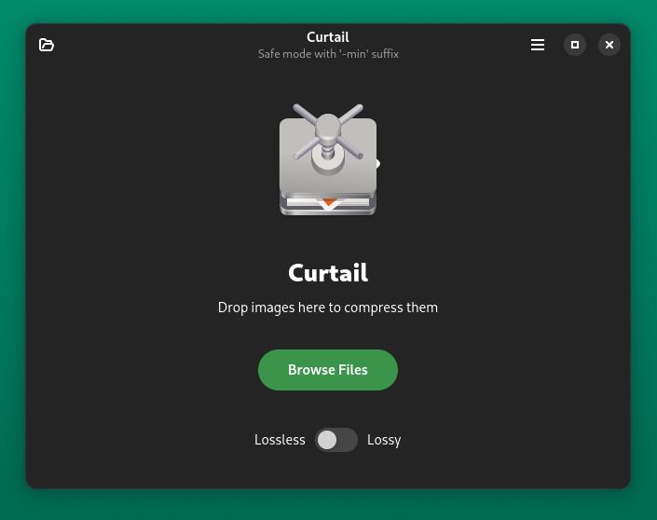The image size is (657, 520).
Task: Open the file chooser via folder icon
Action: pos(46,45)
